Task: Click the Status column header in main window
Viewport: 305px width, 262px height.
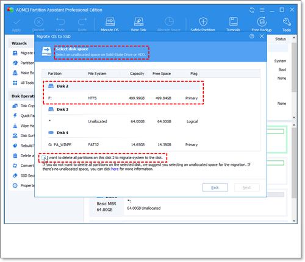Action: pos(281,39)
